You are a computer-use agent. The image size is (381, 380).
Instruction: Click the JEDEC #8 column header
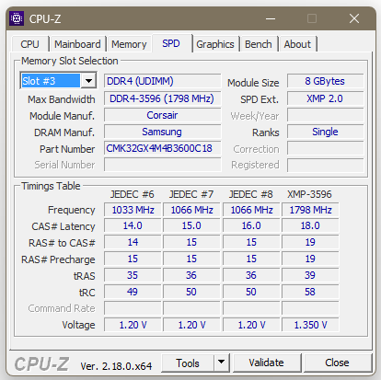[x=251, y=194]
